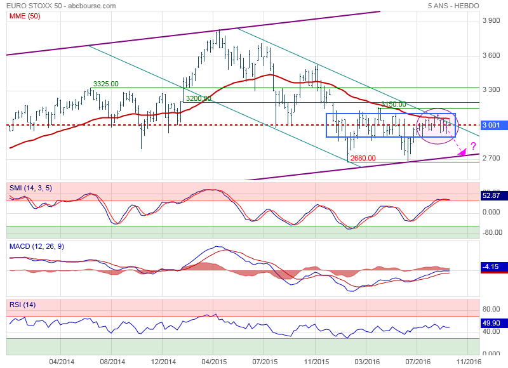The height and width of the screenshot is (368, 508).
Task: Click the RSI axis label 80.00
Action: coord(491,309)
